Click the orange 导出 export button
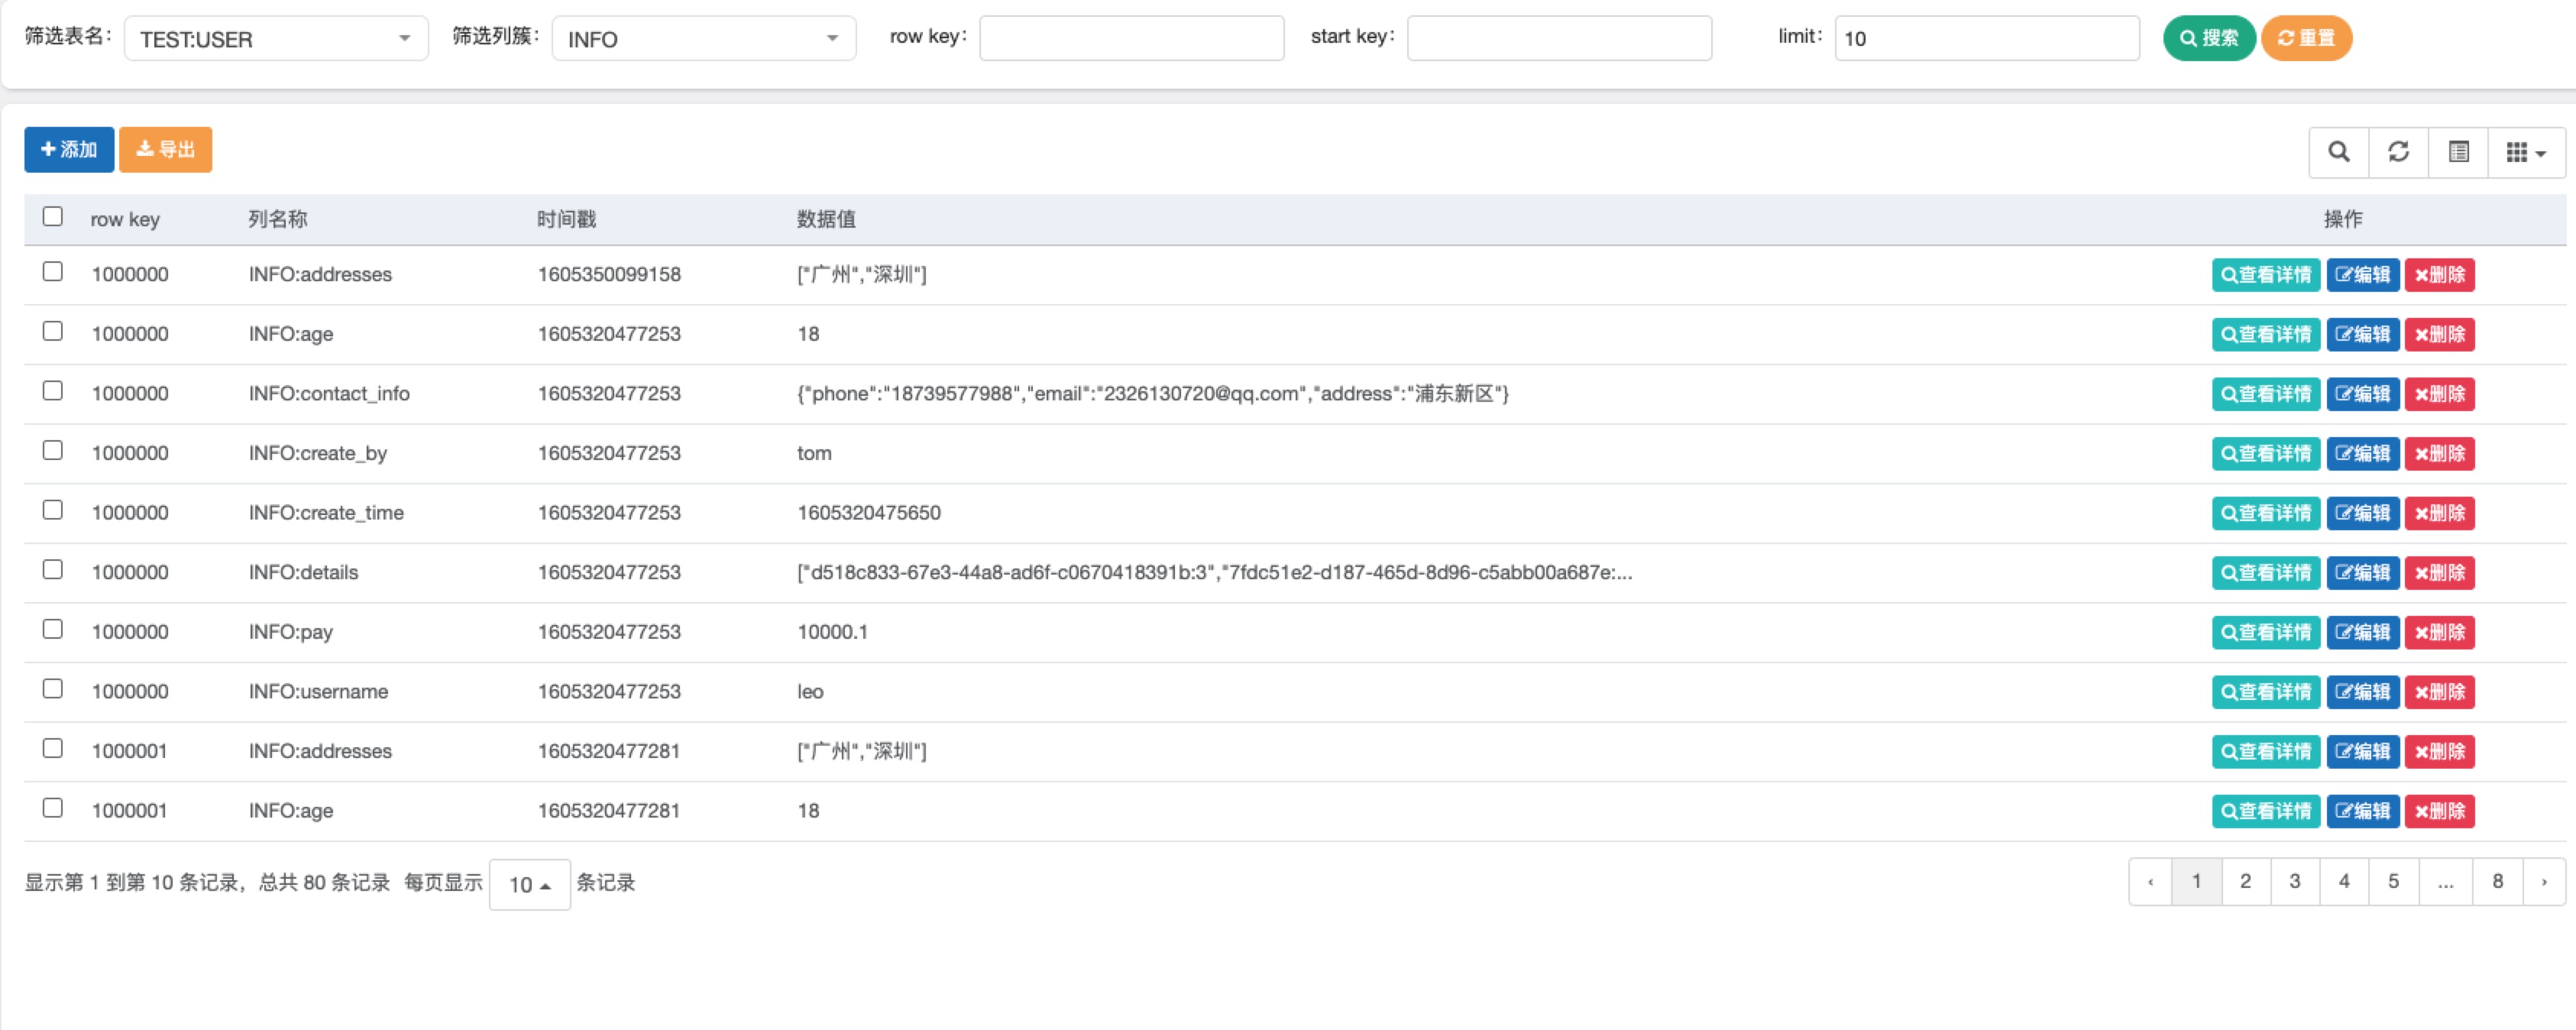 pos(165,149)
